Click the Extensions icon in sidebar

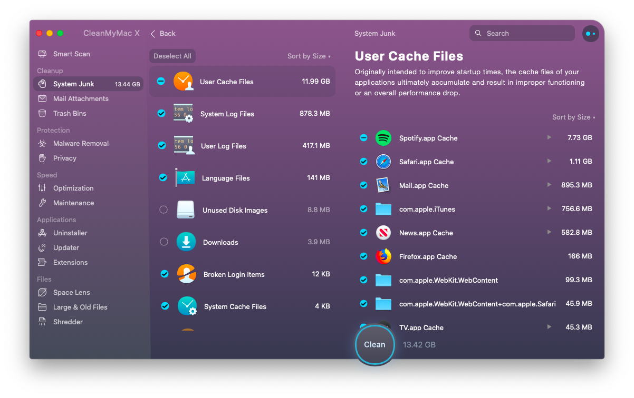click(42, 263)
